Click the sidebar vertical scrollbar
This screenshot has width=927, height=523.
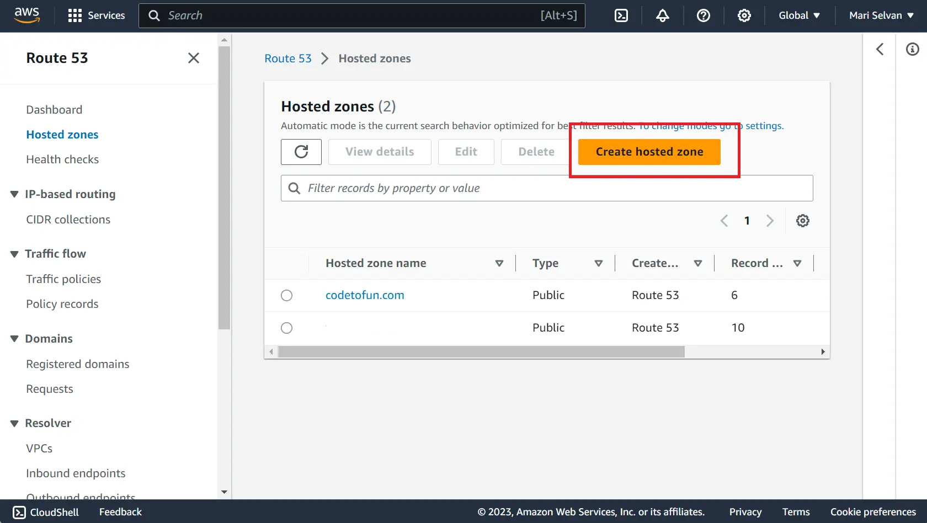coord(224,188)
